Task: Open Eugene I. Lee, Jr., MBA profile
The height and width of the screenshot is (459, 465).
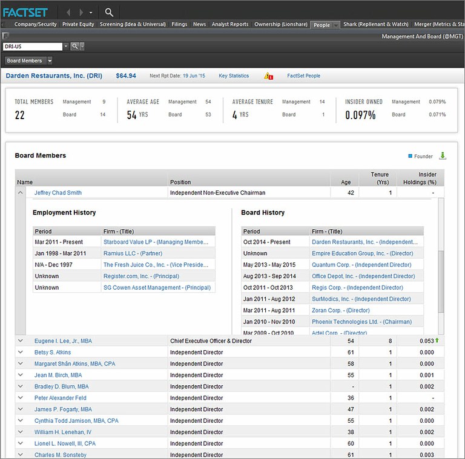Action: click(63, 341)
